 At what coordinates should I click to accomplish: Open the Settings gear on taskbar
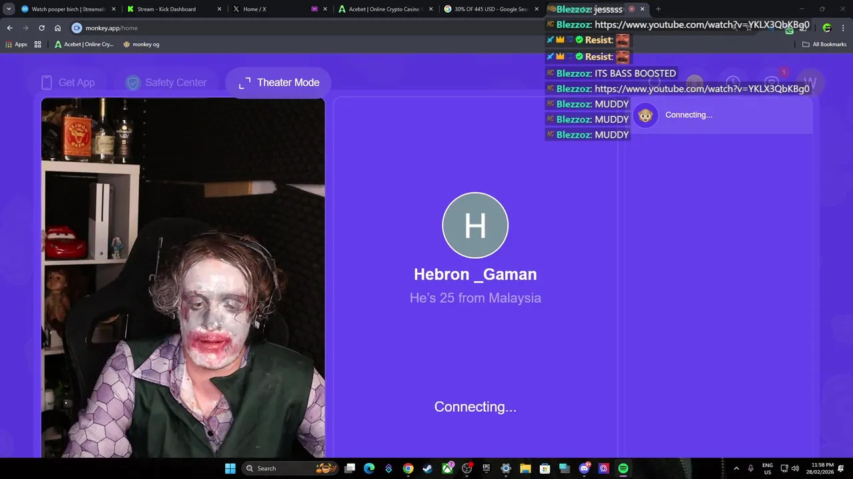[x=506, y=468]
